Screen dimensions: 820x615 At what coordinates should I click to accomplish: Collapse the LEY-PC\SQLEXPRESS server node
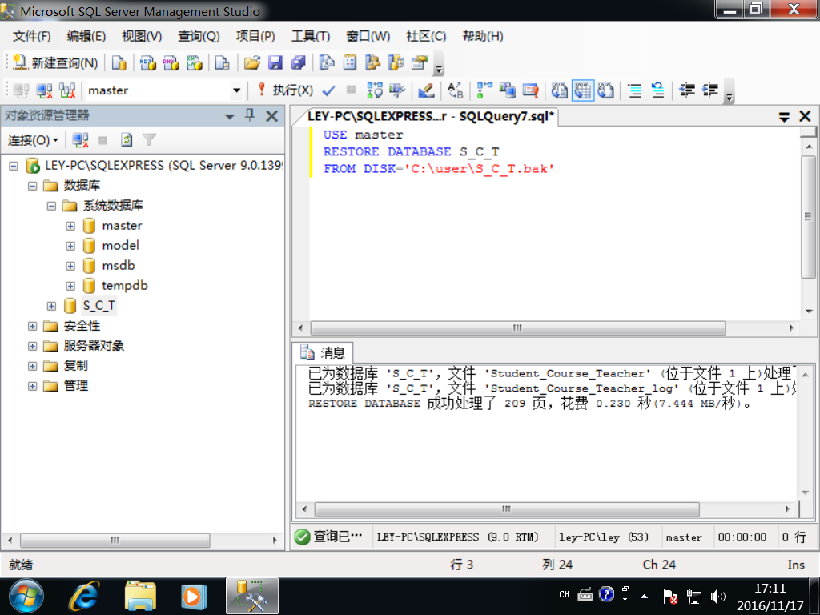14,167
